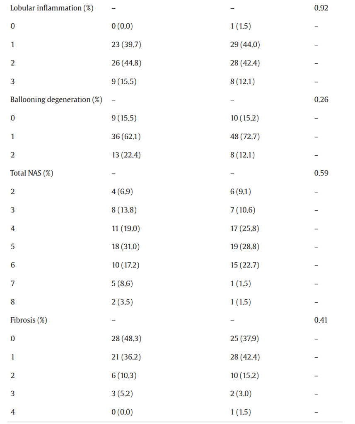
Task: Click the value 18 (31.0)
Action: click(126, 247)
